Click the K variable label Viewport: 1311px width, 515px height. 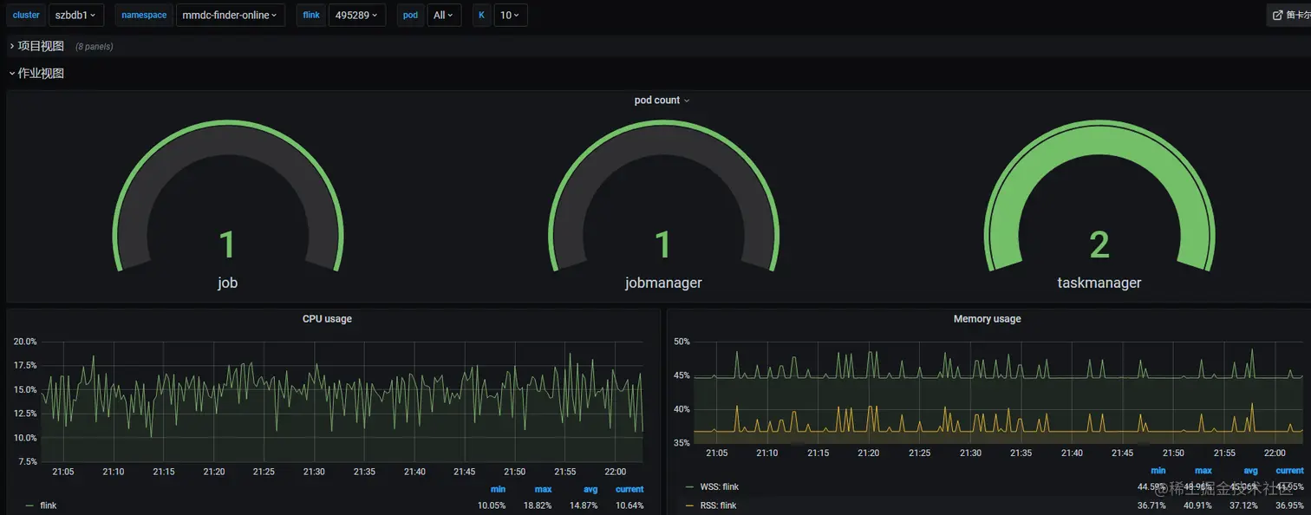(481, 15)
